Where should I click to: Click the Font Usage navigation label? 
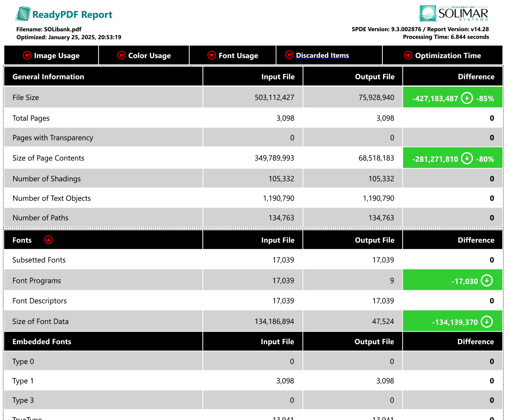coord(238,56)
